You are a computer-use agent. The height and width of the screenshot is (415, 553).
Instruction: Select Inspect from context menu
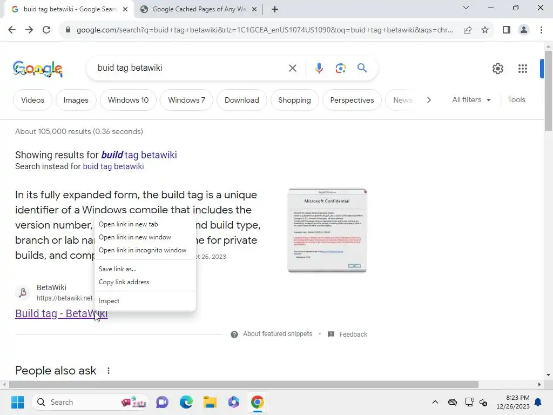(145, 301)
